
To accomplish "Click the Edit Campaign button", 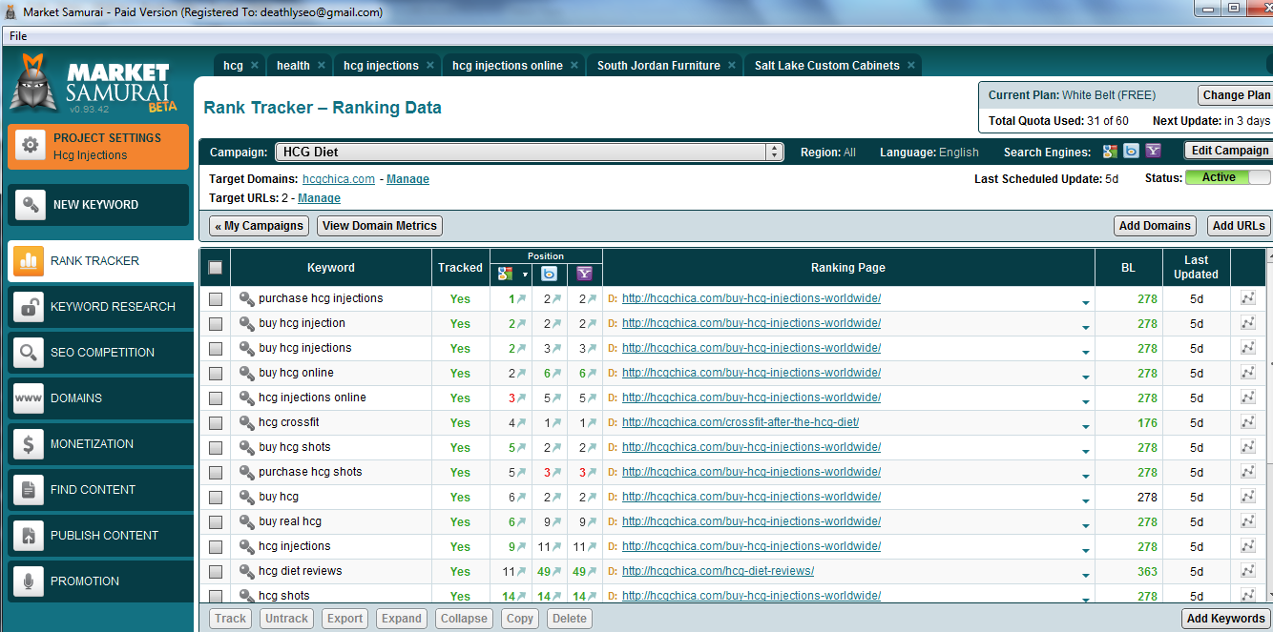I will click(x=1228, y=151).
